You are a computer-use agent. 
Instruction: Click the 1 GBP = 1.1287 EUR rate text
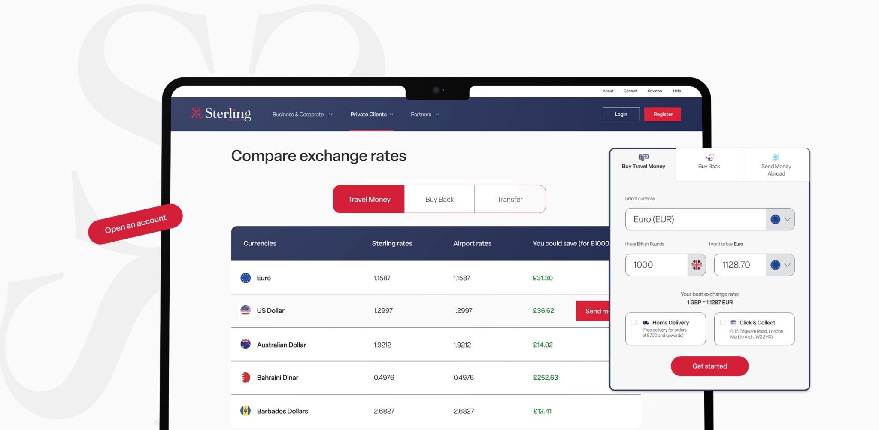(x=709, y=303)
